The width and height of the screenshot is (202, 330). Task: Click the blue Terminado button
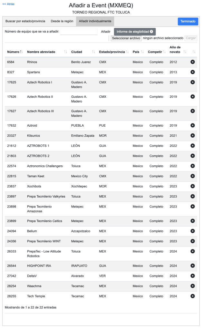click(x=188, y=22)
